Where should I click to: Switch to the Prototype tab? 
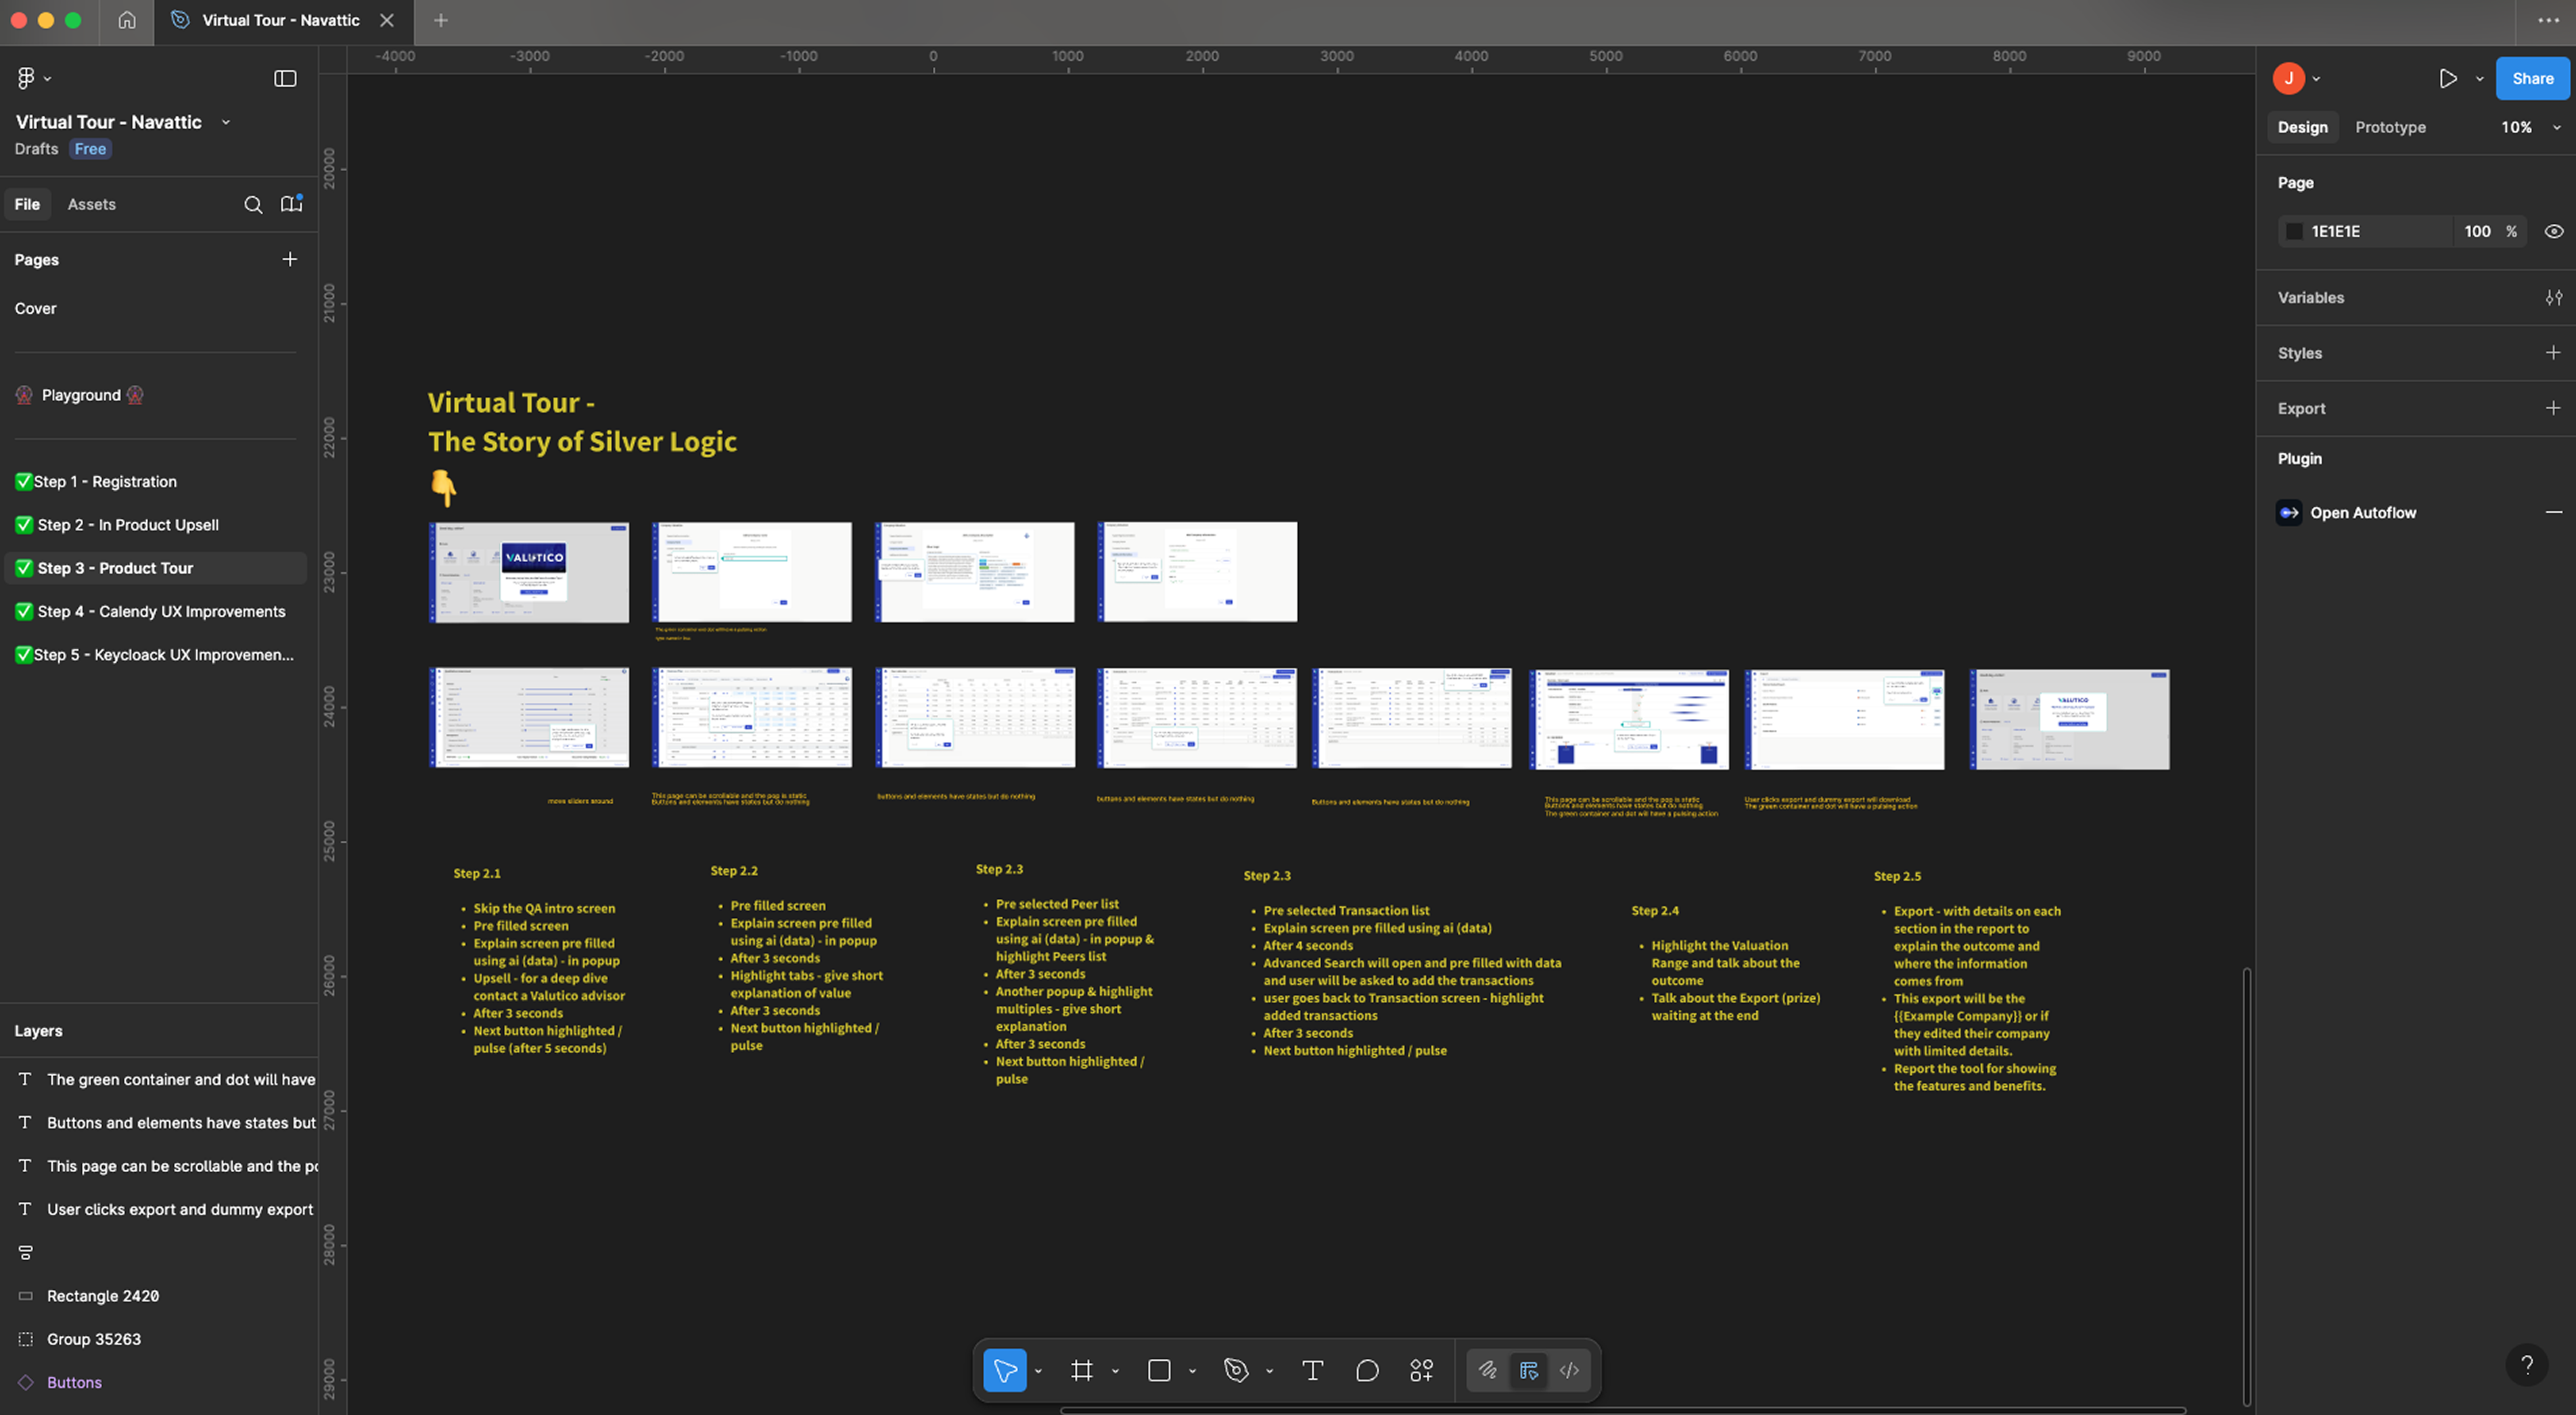(x=2390, y=127)
